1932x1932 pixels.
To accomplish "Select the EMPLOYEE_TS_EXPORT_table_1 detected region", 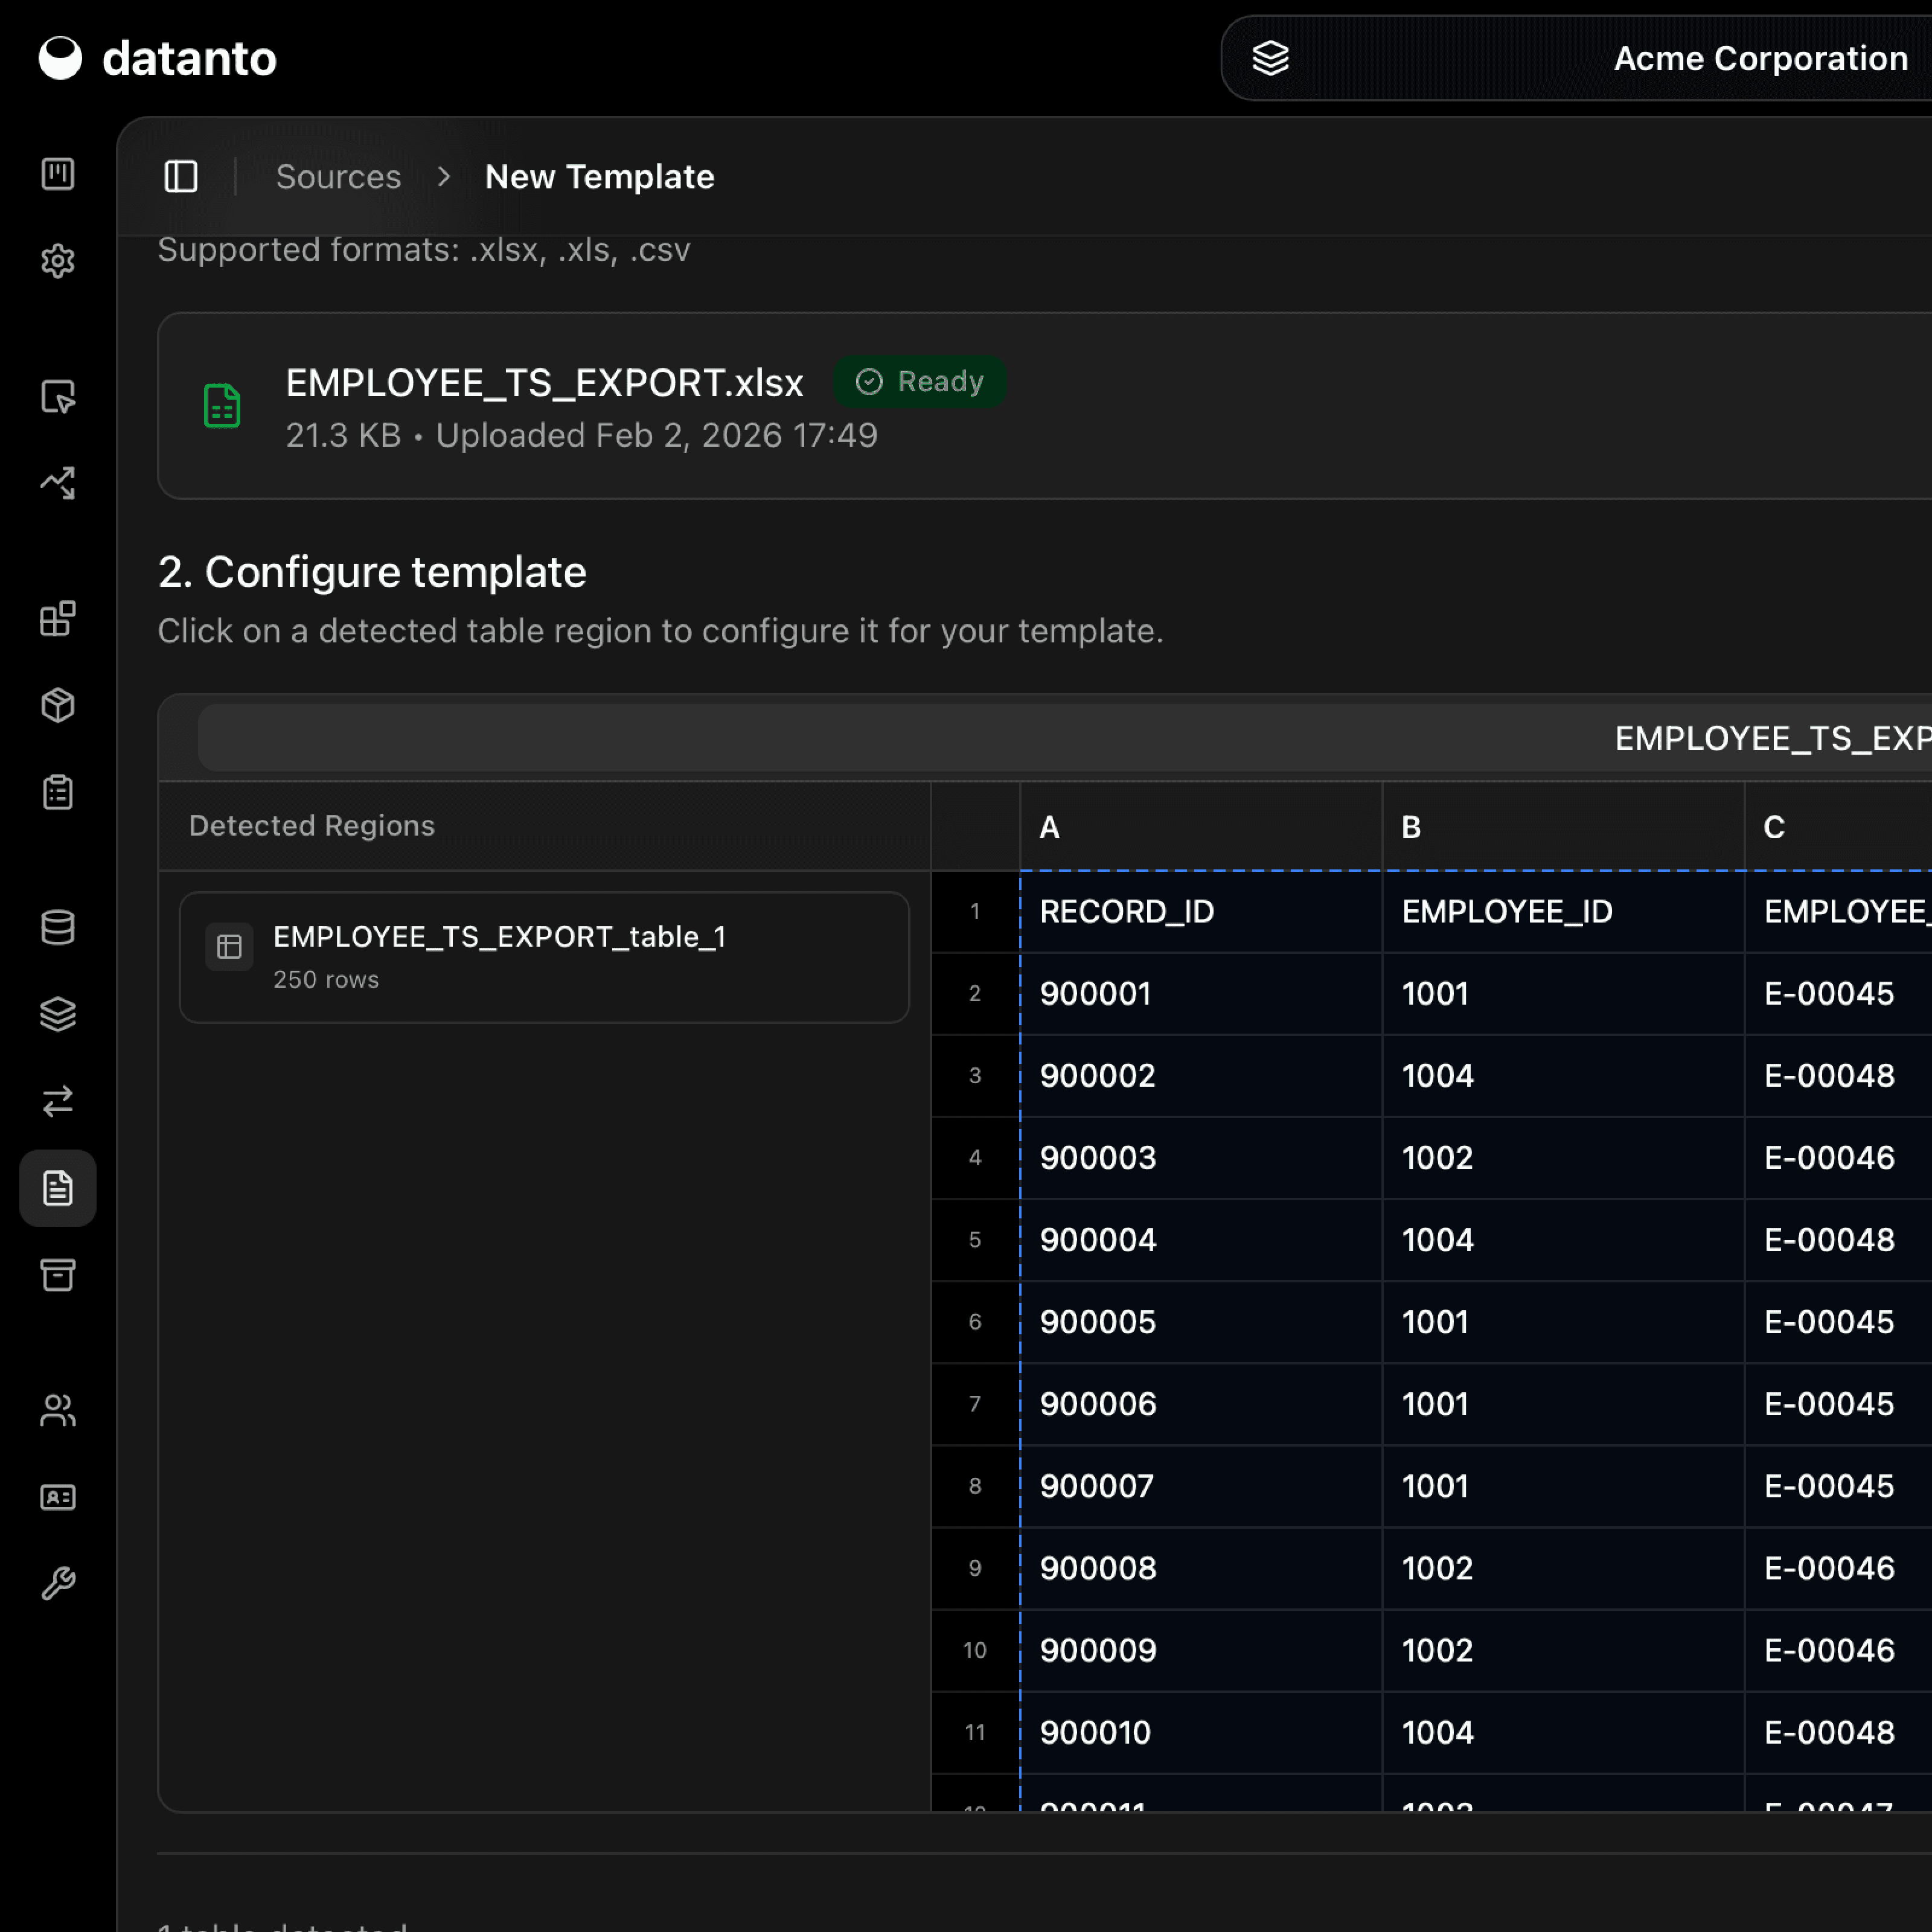I will coord(544,956).
